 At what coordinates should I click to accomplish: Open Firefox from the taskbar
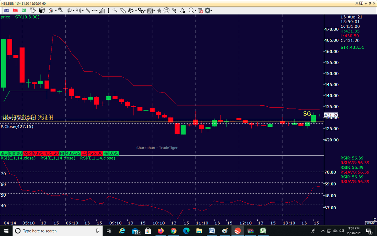(161, 231)
